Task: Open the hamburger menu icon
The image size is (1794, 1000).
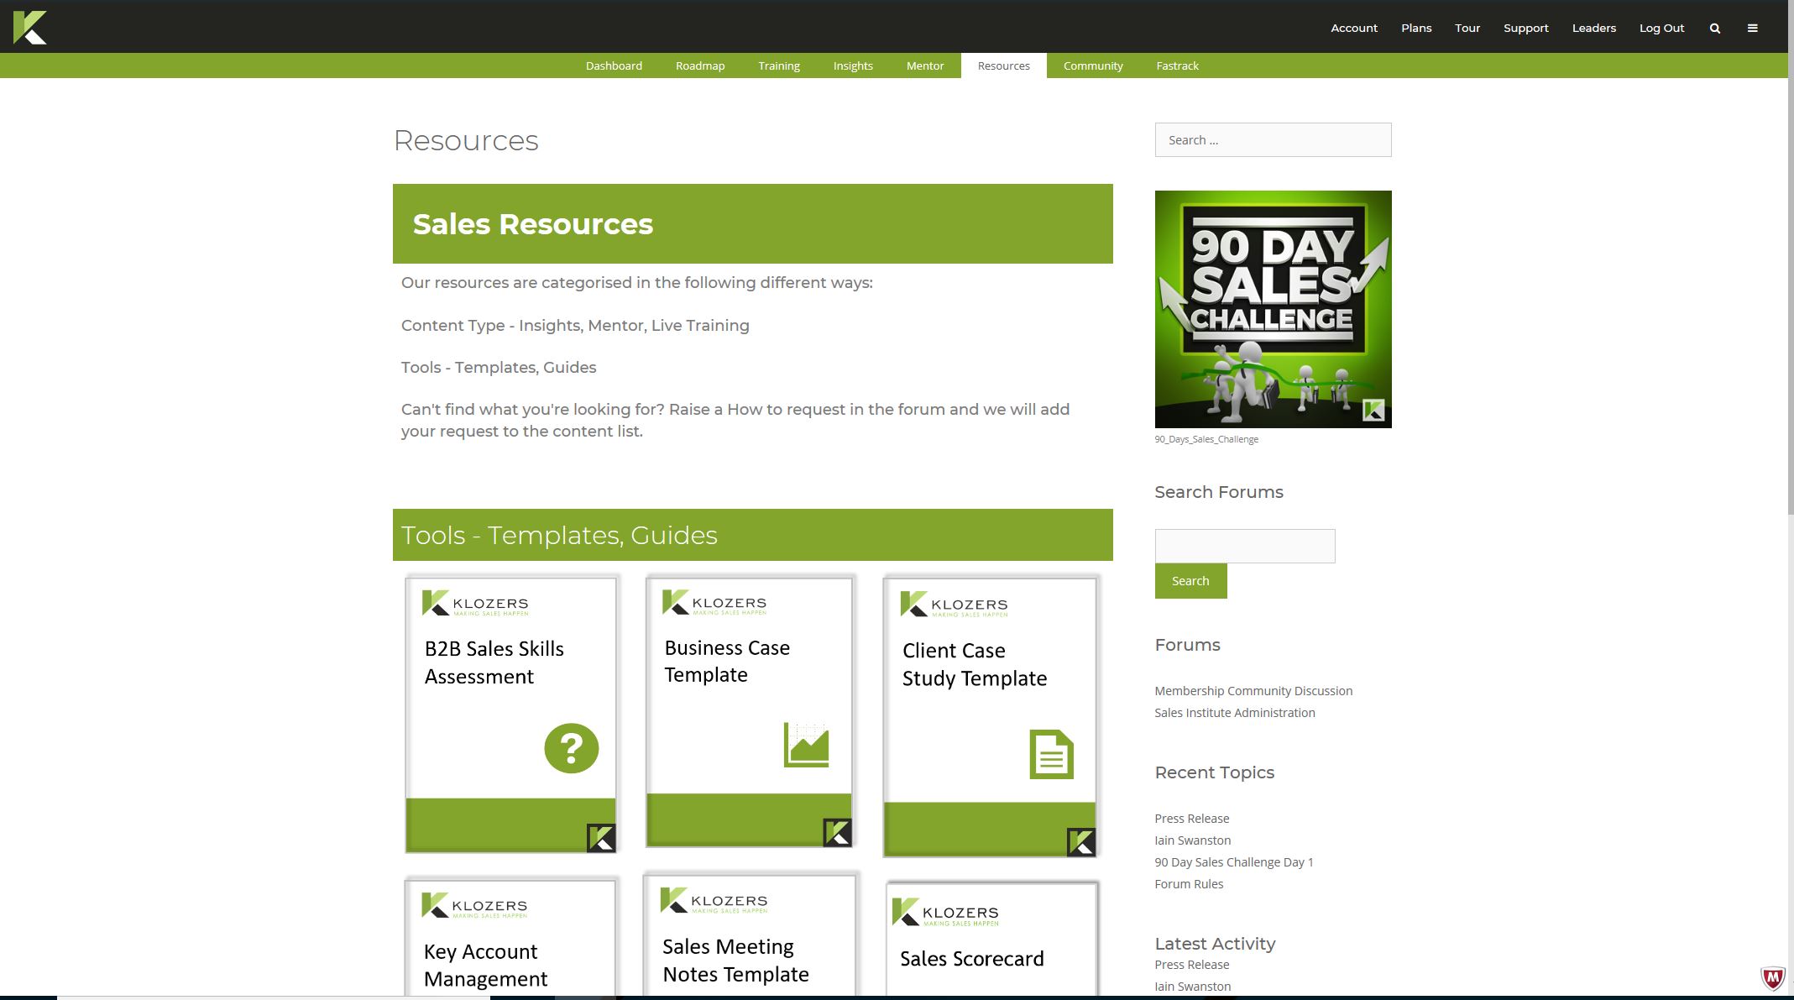Action: (1753, 29)
